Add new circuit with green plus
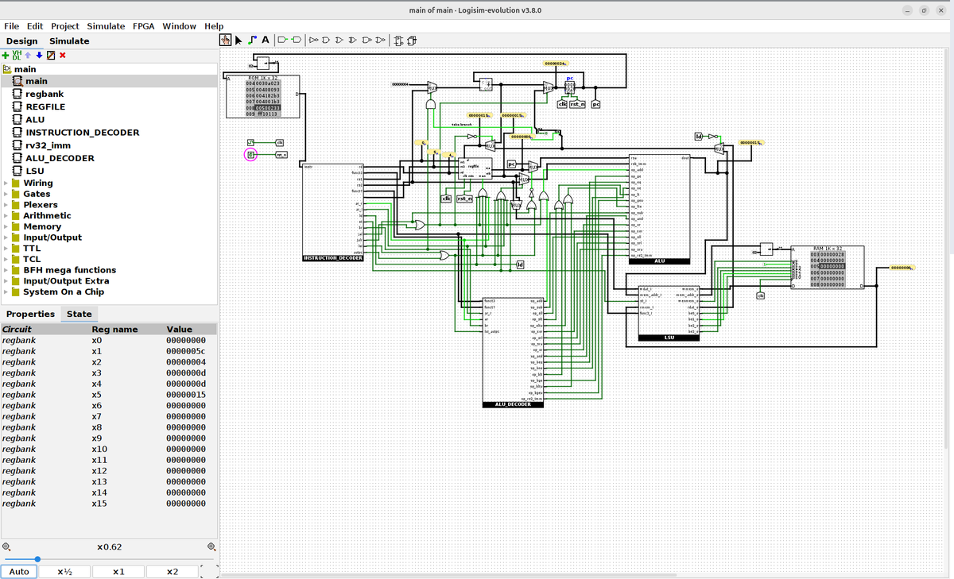Screen dimensions: 954x579 pos(6,55)
